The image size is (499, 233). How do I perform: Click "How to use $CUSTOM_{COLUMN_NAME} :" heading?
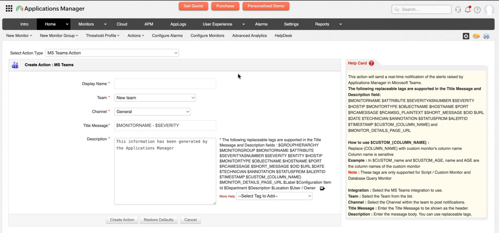click(389, 142)
